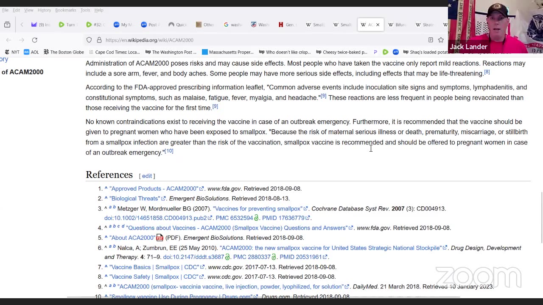Open the green play-button bookmark icon
543x305 pixels.
pyautogui.click(x=385, y=52)
